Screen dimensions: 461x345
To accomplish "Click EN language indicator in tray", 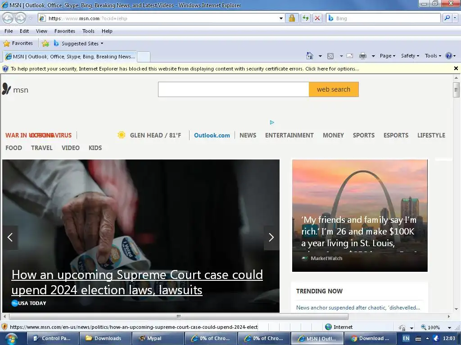I will pyautogui.click(x=406, y=338).
